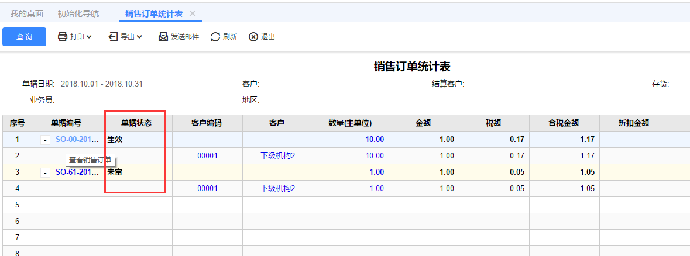Click the refresh circular arrow icon
Screen dimensions: 690x256
215,37
